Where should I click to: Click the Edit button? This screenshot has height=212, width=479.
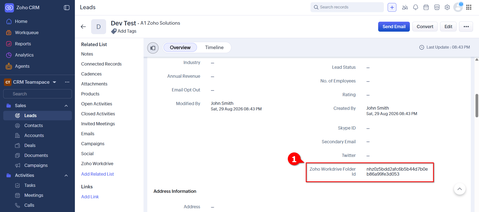[448, 27]
